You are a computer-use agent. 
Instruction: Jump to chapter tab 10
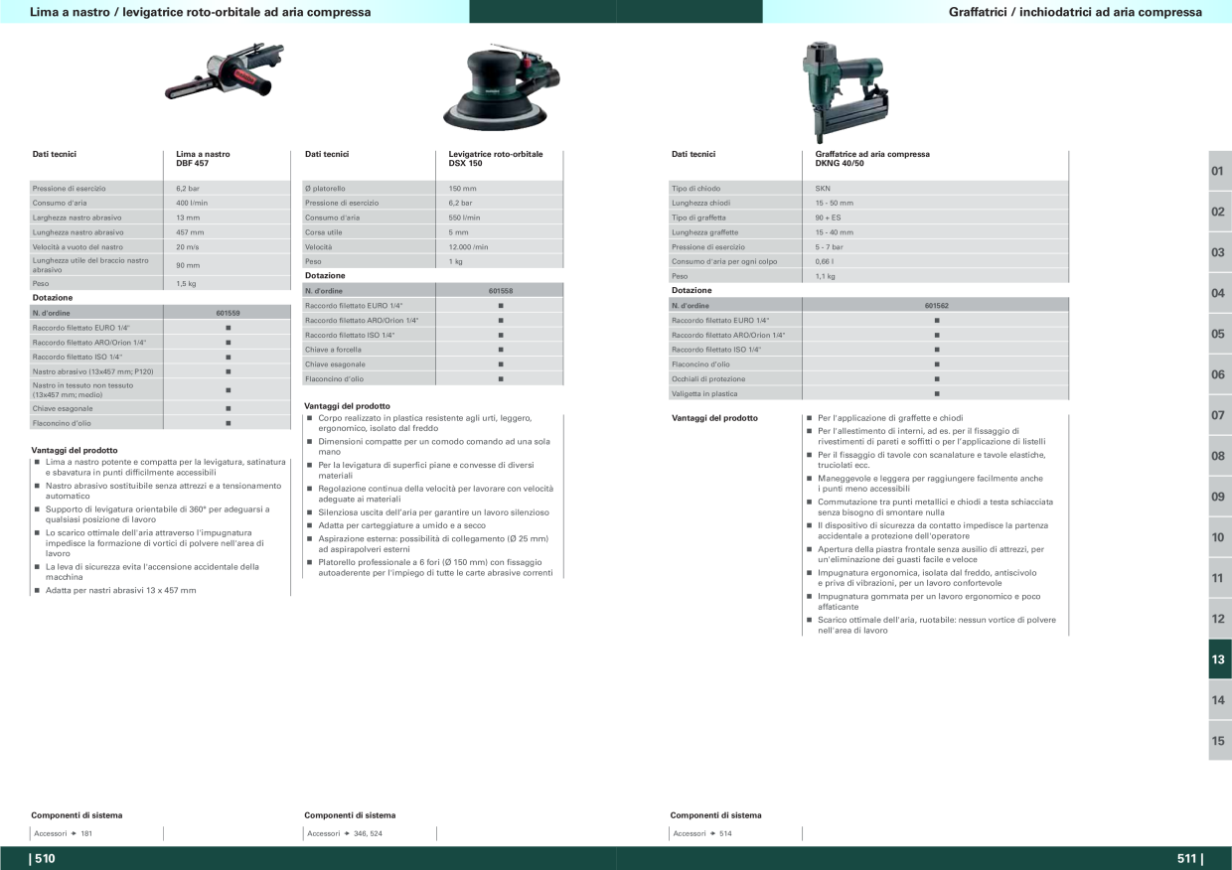coord(1220,537)
